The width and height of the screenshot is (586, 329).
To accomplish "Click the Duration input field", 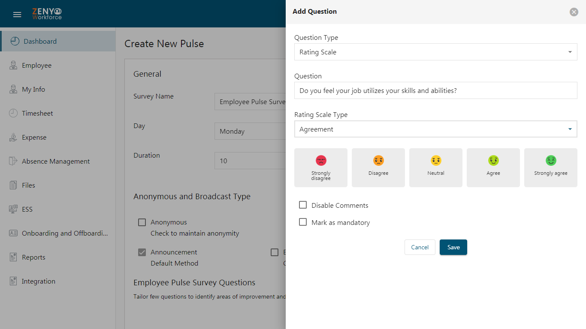I will click(250, 161).
